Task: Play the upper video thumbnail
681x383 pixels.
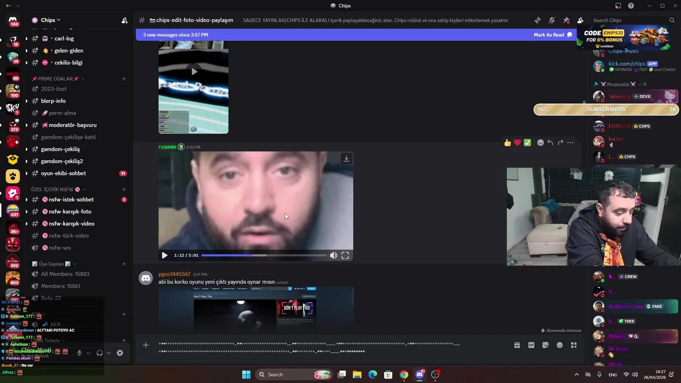Action: coord(194,71)
